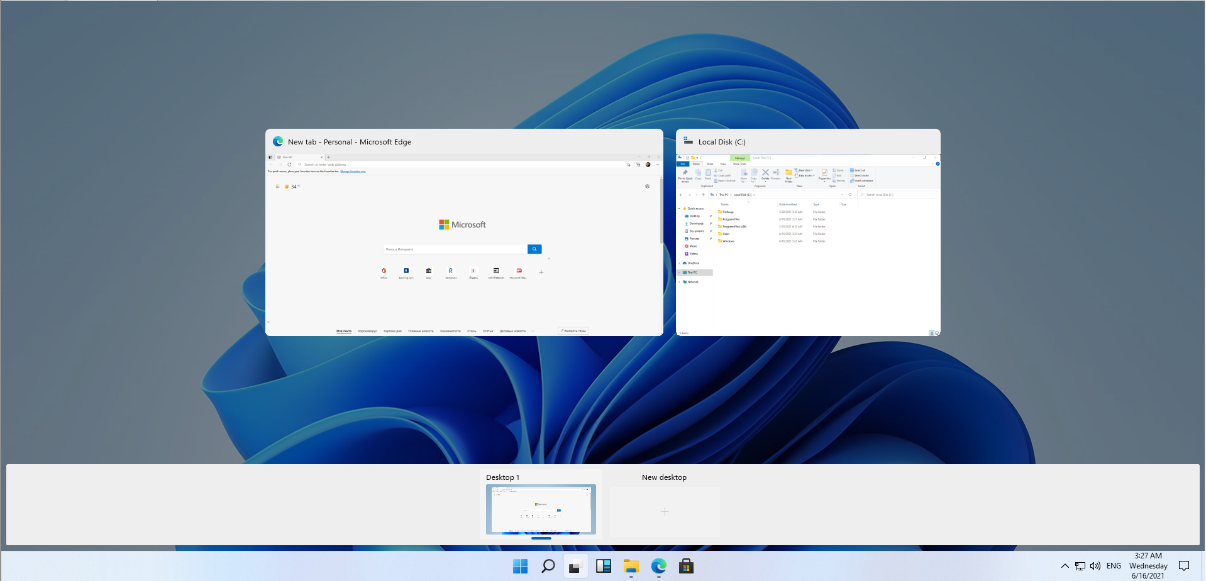Click Network tree item in Explorer preview

tap(690, 282)
